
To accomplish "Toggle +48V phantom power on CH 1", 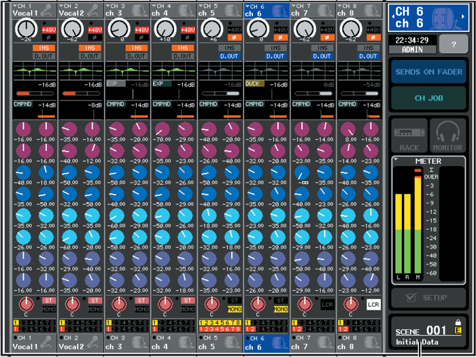I will pos(49,30).
